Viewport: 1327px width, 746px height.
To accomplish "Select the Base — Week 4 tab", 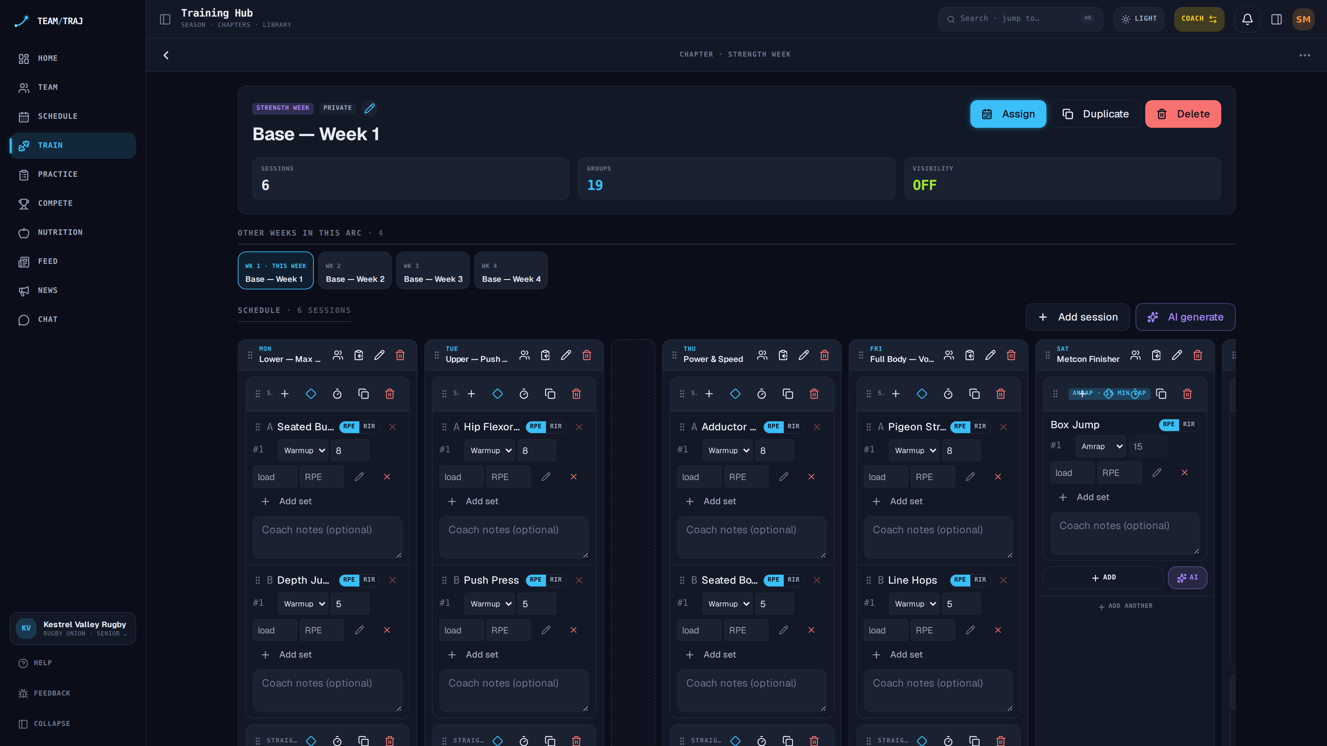I will tap(511, 271).
